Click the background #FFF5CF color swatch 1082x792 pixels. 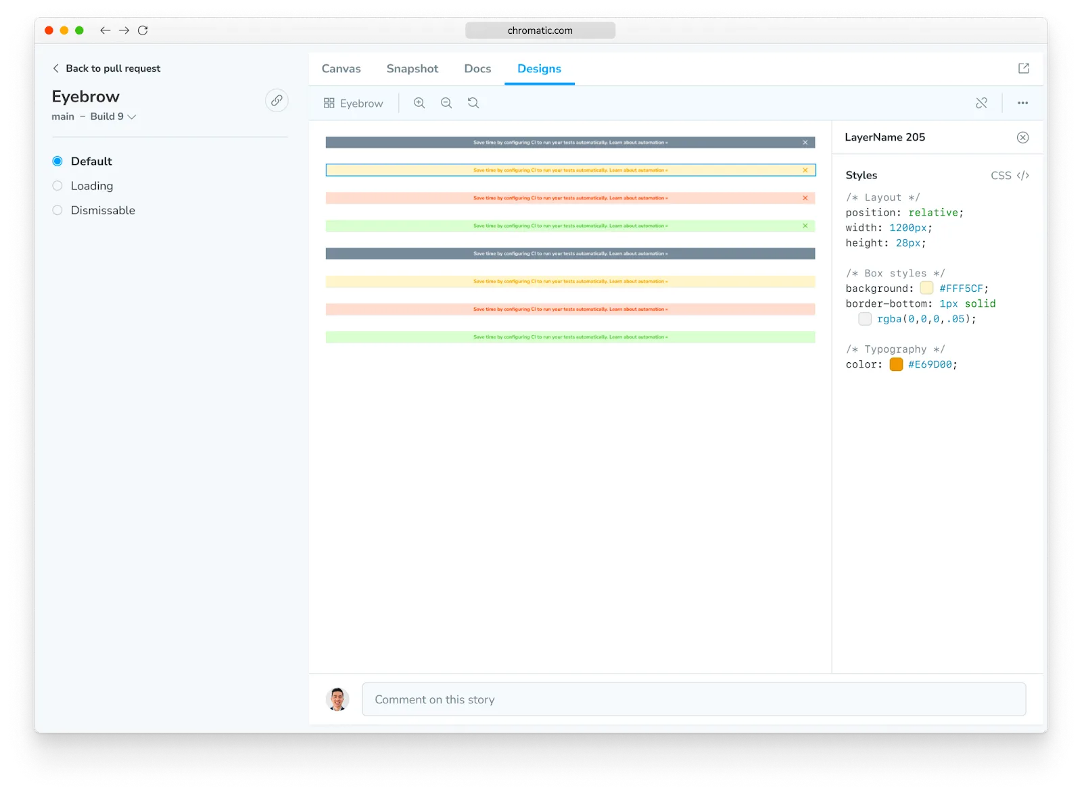[x=926, y=289]
